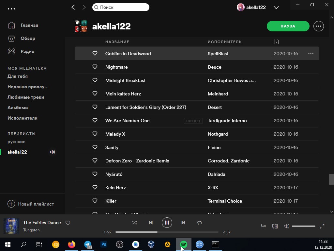Like the track Sanity
This screenshot has width=334, height=251.
coord(95,147)
